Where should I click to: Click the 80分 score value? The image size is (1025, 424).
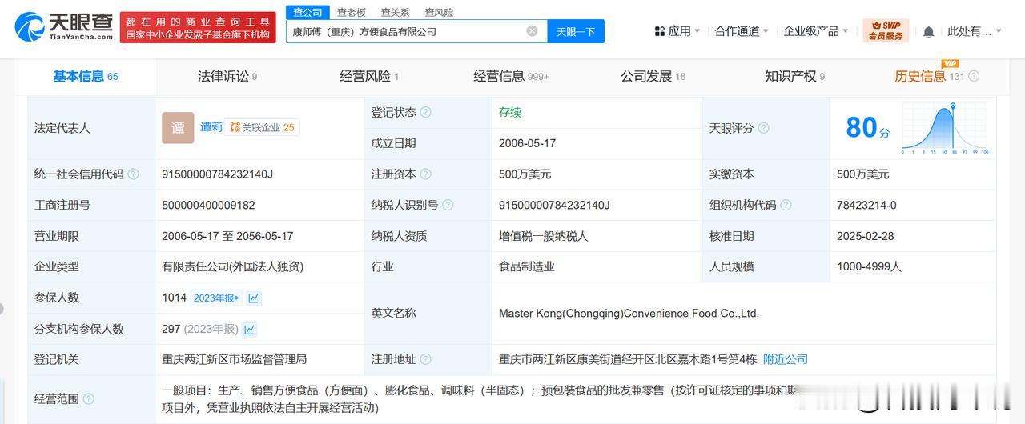click(x=868, y=127)
